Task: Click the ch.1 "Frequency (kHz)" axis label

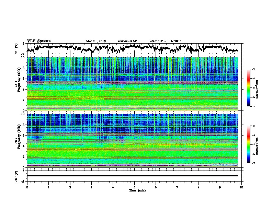Action: (19, 80)
